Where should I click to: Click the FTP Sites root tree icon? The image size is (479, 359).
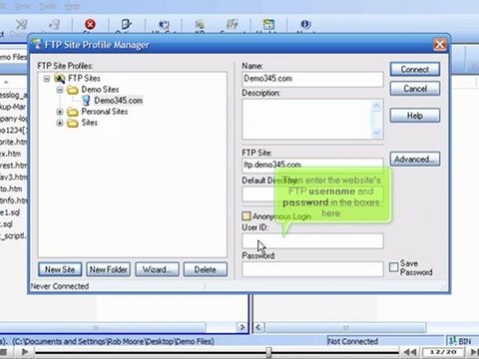tap(60, 79)
